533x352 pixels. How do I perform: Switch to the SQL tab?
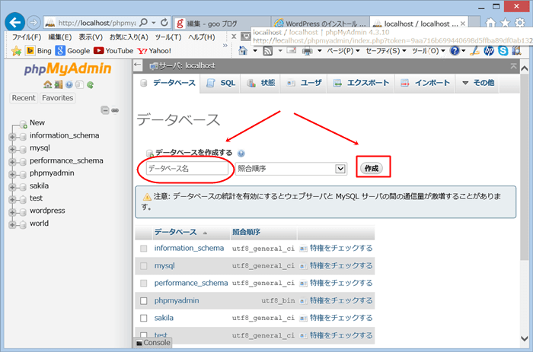pos(221,82)
